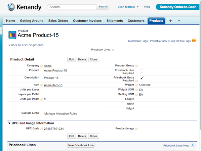Click in the Search input field
Image resolution: width=201 pixels, height=151 pixels.
72,7
